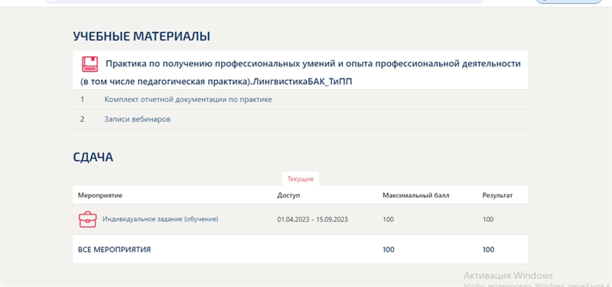Viewport: 612px width, 287px height.
Task: Click the red briefcase assignment icon
Action: 87,220
